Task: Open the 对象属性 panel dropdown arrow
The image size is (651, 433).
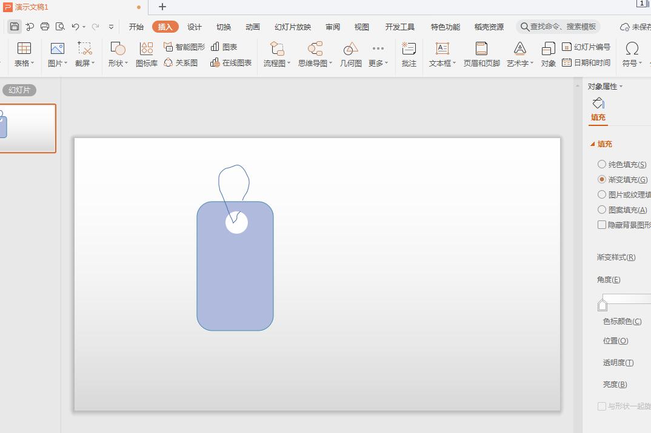Action: pyautogui.click(x=621, y=86)
